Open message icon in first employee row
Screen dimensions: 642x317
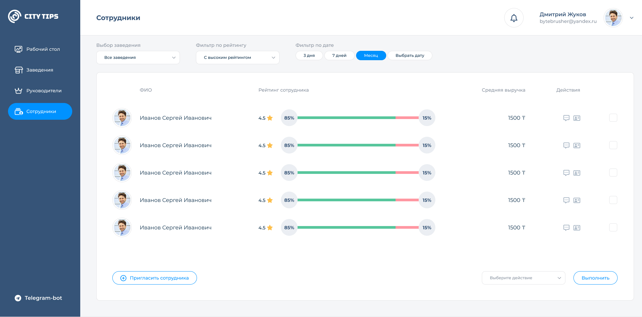[566, 118]
